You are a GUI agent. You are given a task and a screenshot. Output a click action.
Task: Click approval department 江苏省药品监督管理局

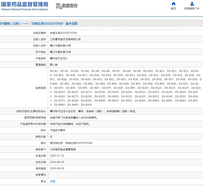[x=63, y=149]
